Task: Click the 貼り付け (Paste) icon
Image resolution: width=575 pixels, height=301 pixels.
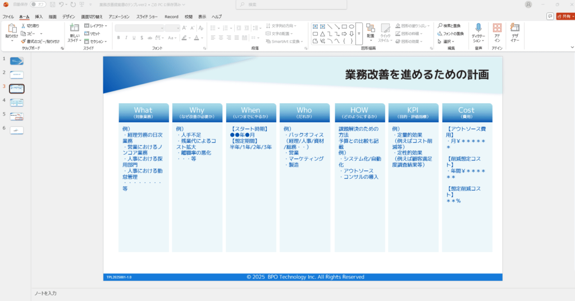Action: point(12,29)
